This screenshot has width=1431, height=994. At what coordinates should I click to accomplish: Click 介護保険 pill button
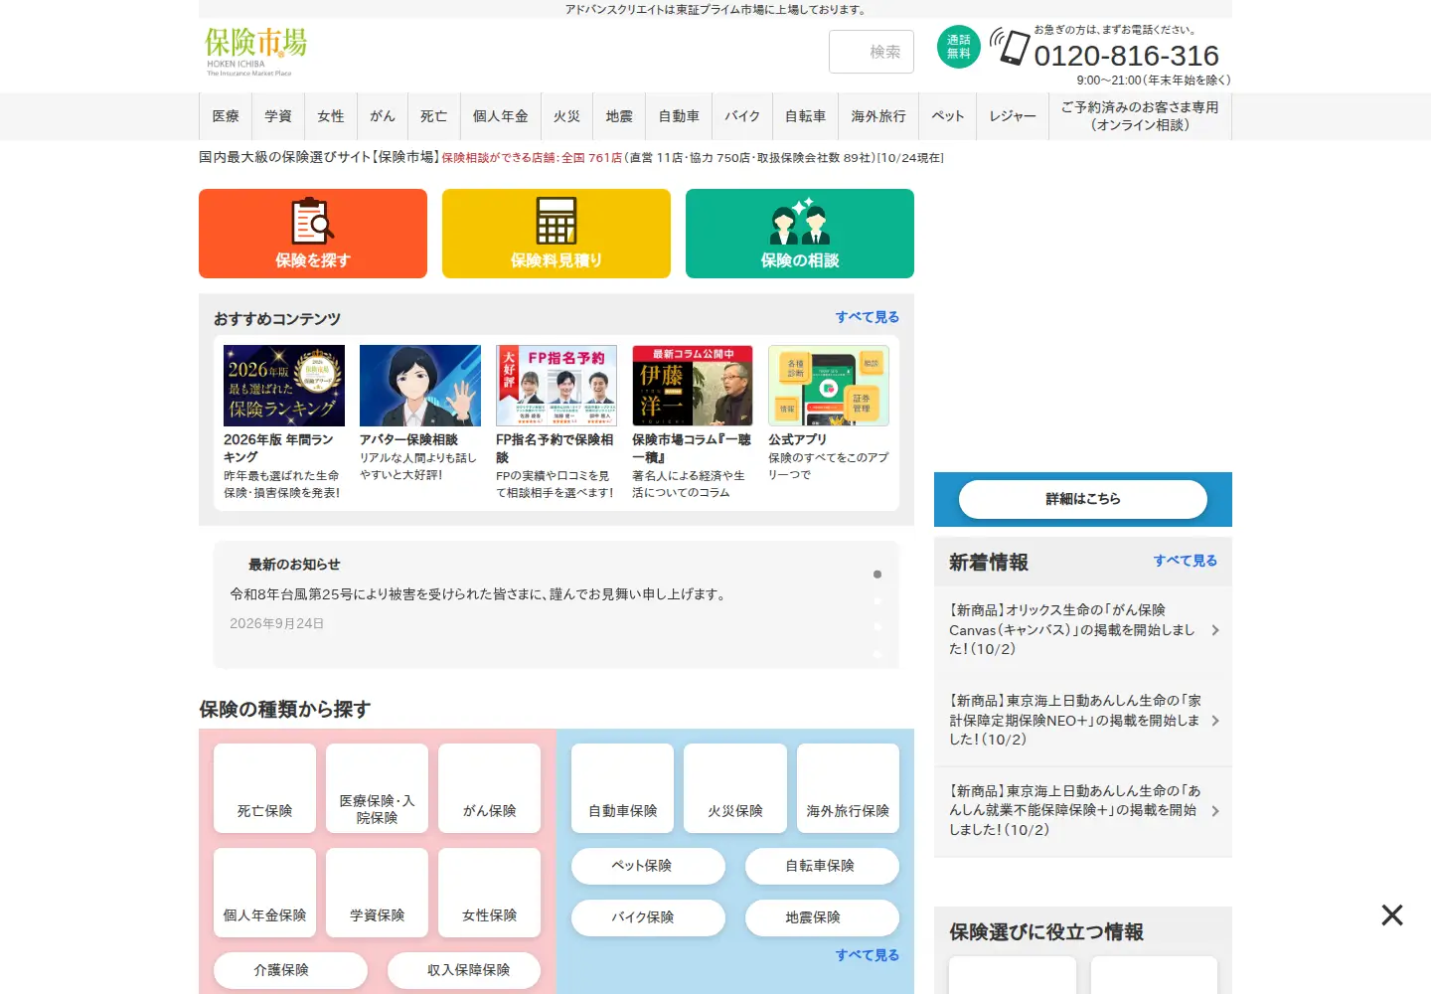pos(290,970)
